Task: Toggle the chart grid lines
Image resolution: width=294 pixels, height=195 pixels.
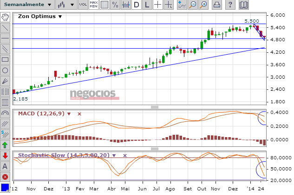Action: click(104, 5)
